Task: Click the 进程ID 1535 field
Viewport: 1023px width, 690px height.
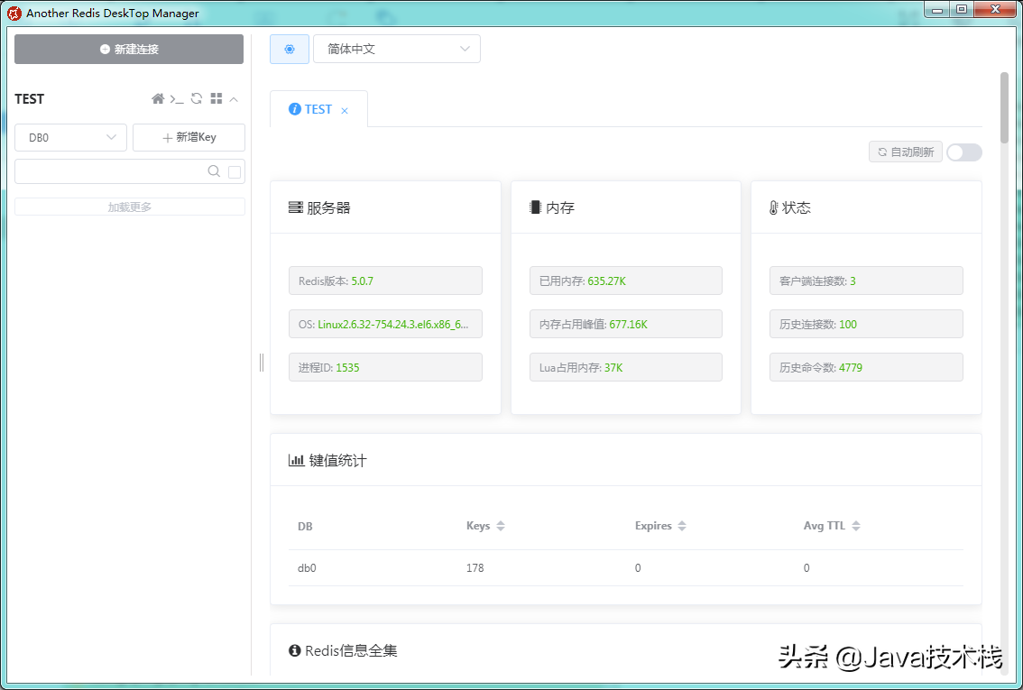Action: (x=385, y=367)
